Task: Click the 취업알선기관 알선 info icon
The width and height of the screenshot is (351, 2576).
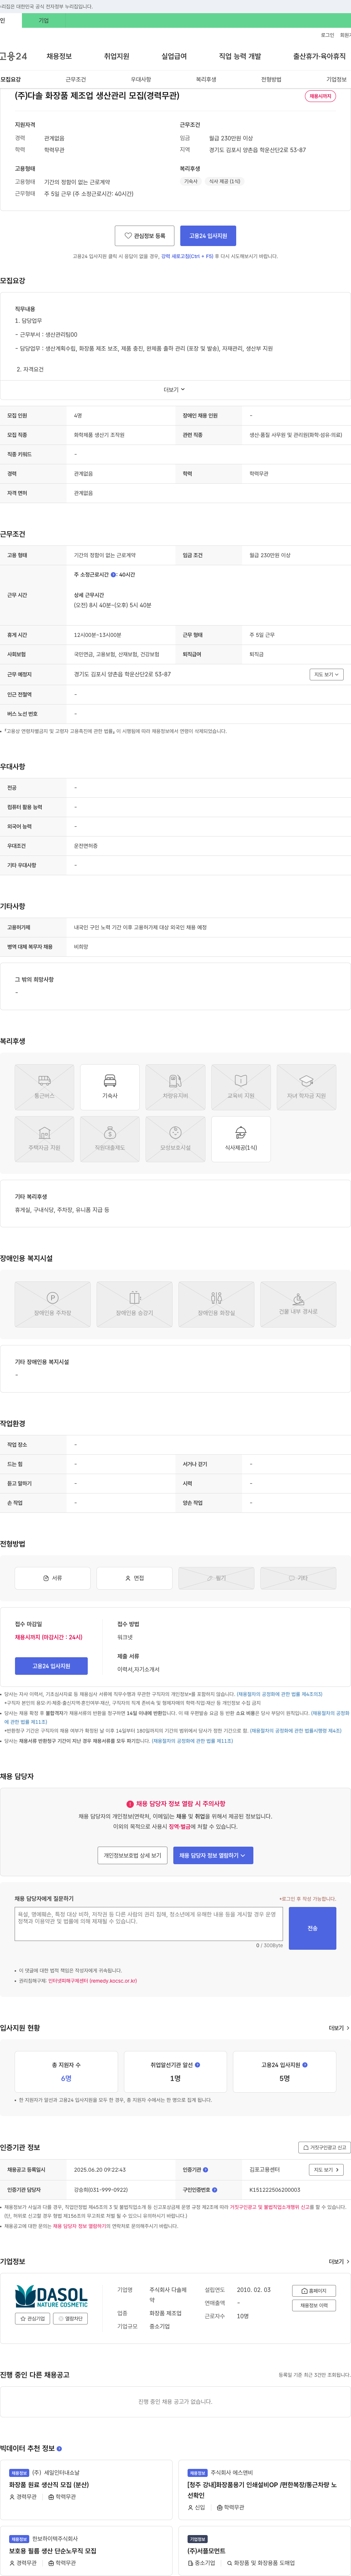Action: click(x=197, y=2064)
